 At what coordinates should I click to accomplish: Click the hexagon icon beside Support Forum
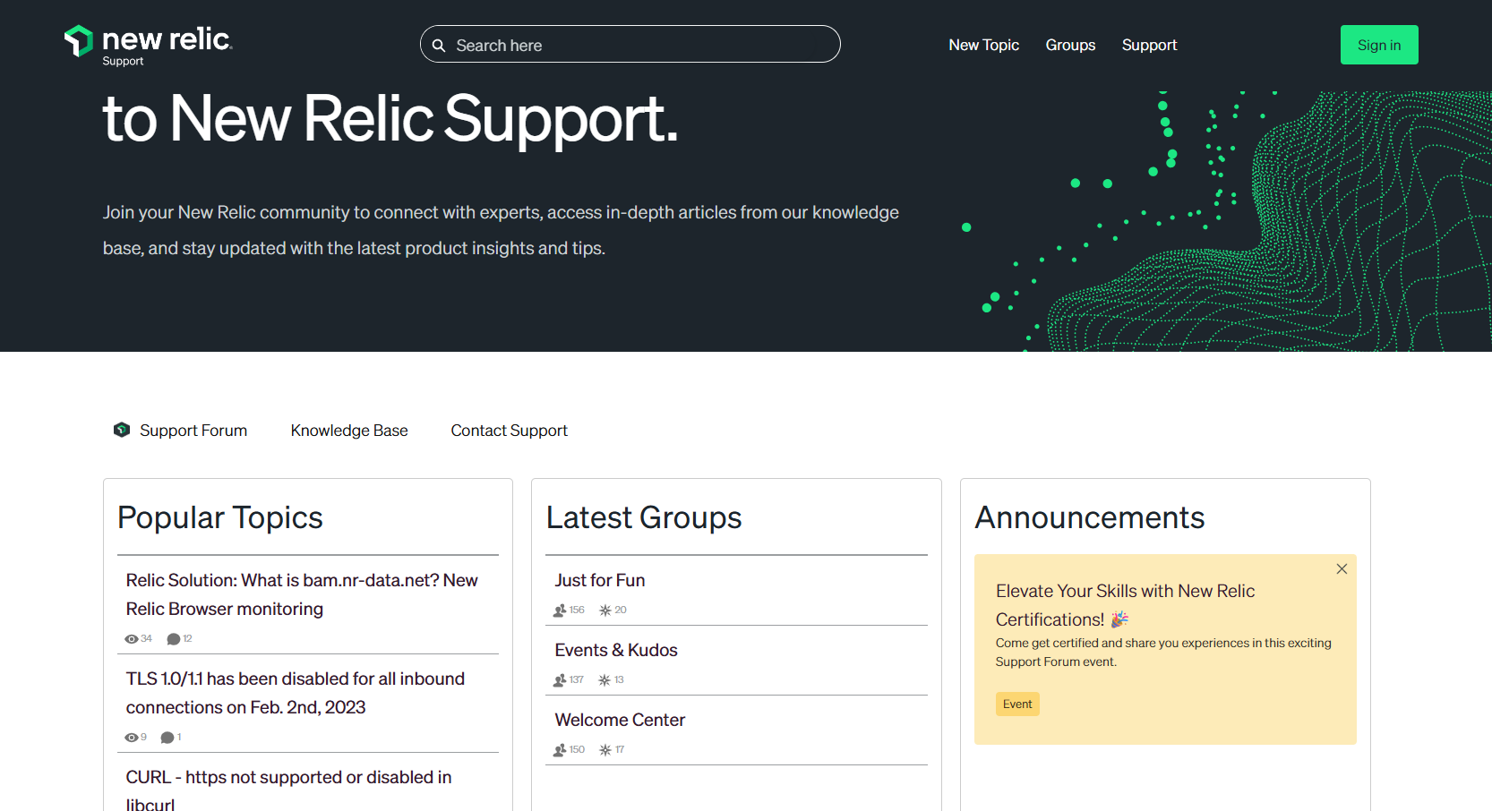click(121, 430)
